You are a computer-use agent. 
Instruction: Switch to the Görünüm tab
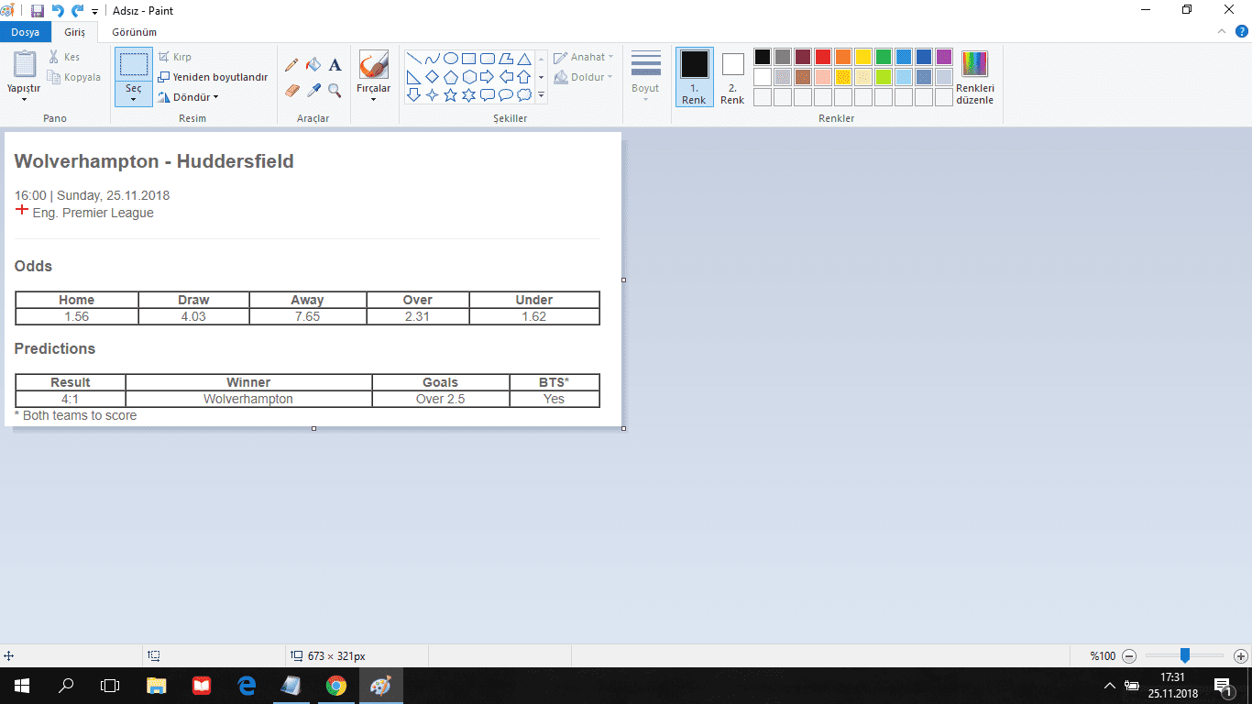(x=134, y=32)
